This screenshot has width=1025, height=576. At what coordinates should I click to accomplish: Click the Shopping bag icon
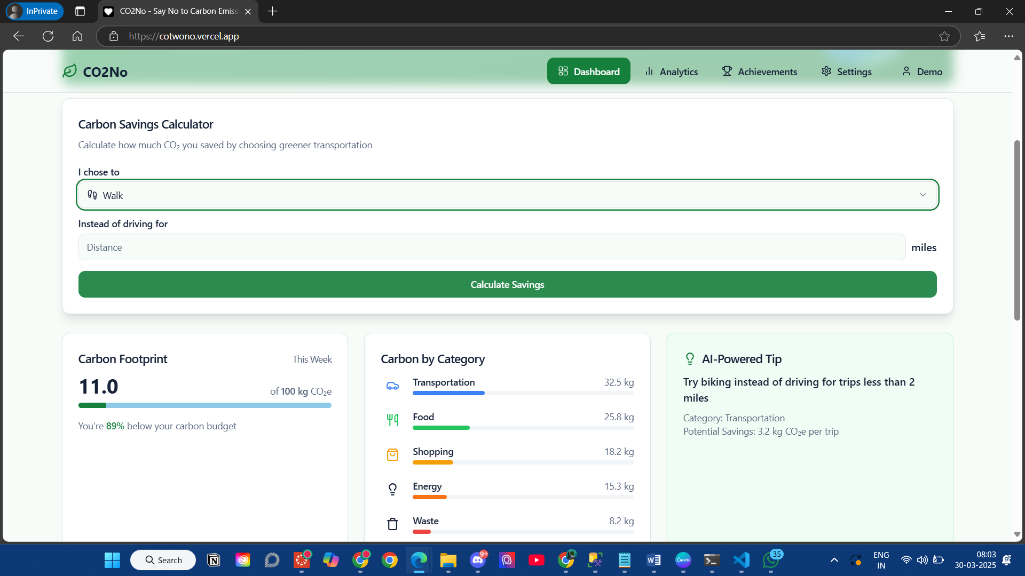coord(392,454)
